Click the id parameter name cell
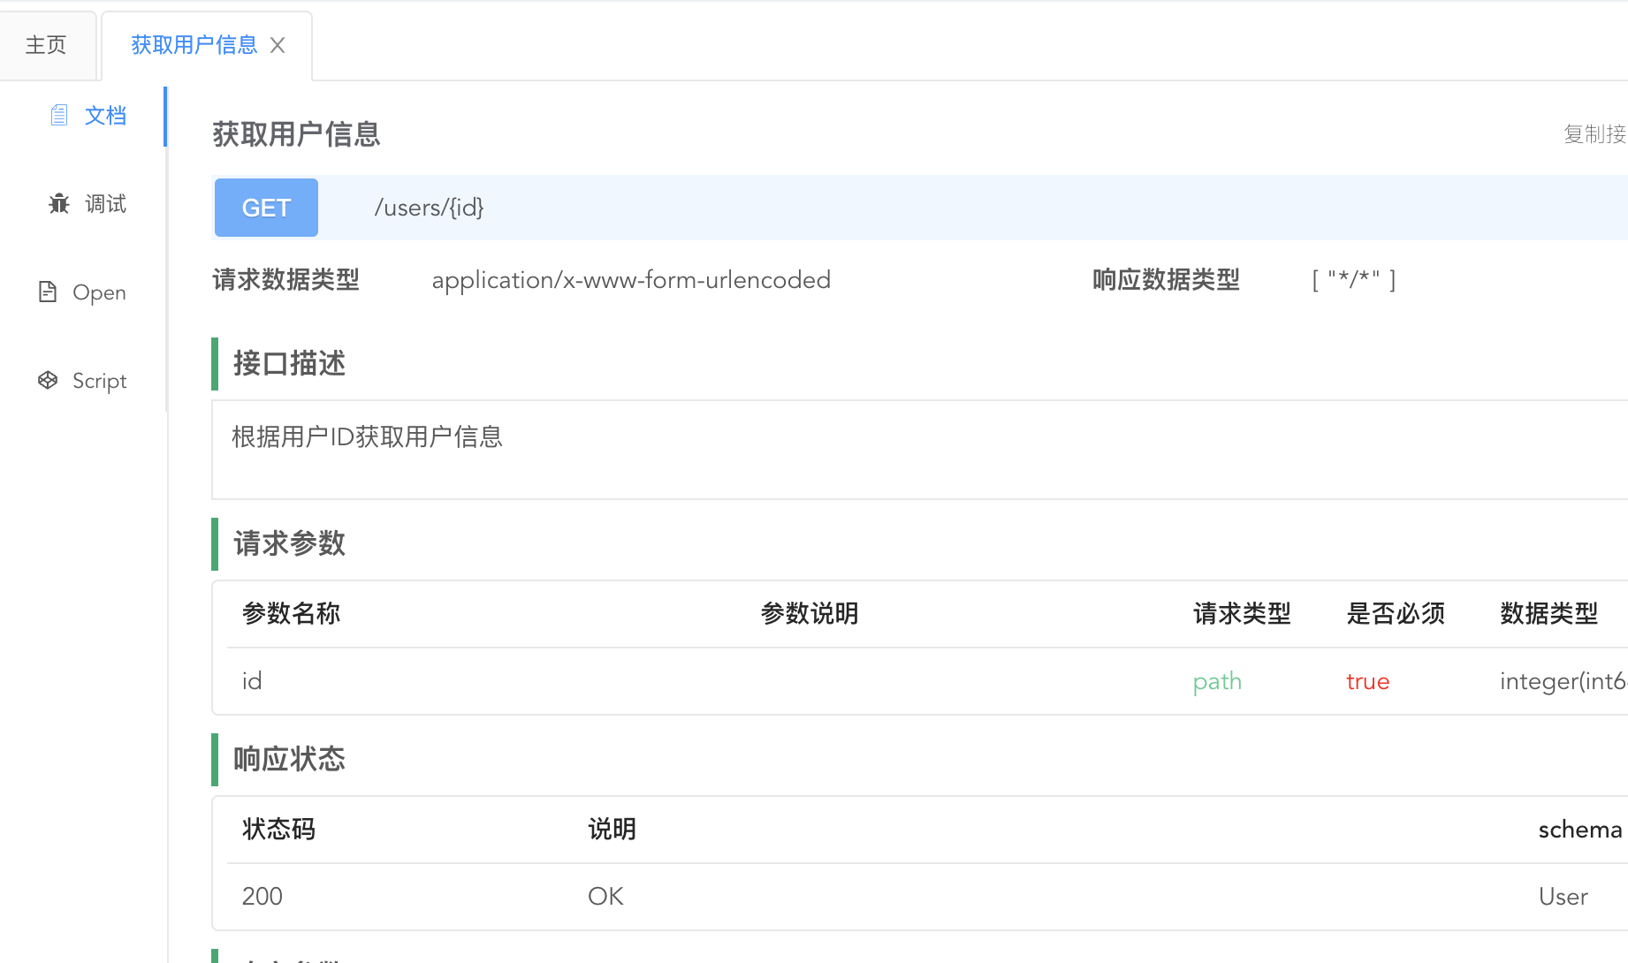The height and width of the screenshot is (963, 1628). coord(252,681)
